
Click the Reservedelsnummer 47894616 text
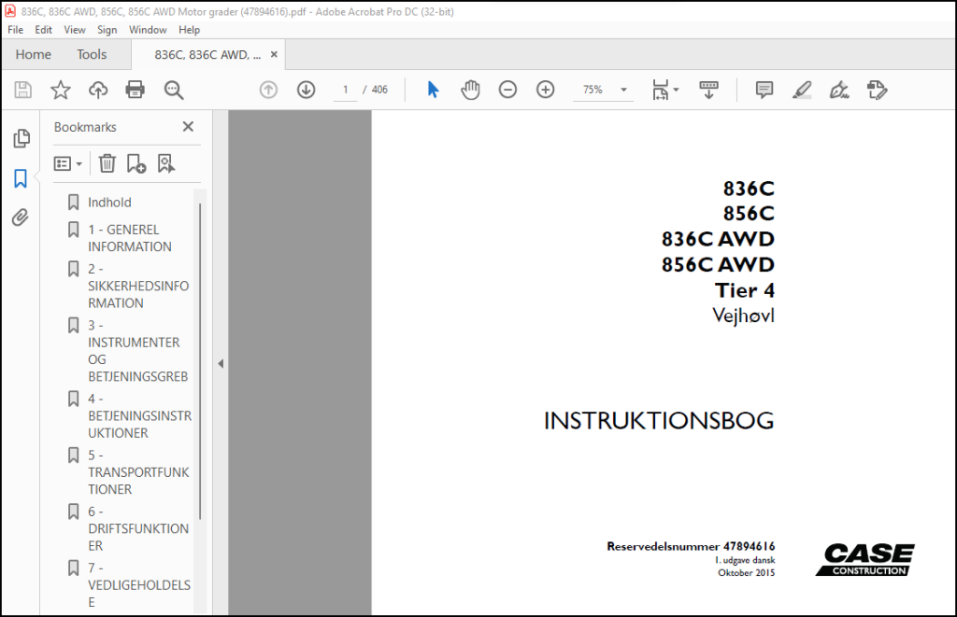(691, 546)
